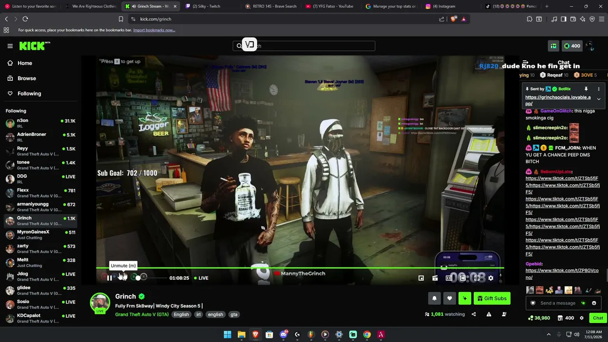Toggle fullscreen on the player
608x342 pixels.
click(477, 278)
